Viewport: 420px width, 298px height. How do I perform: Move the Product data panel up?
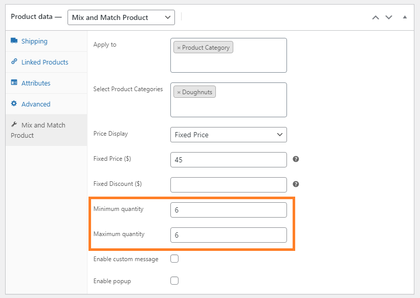375,17
